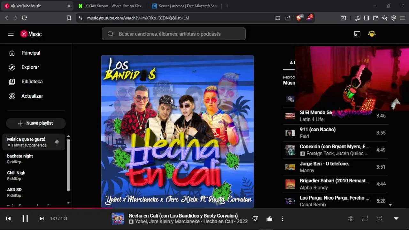Collapse the player page with arrow
This screenshot has height=230, width=409.
click(396, 218)
